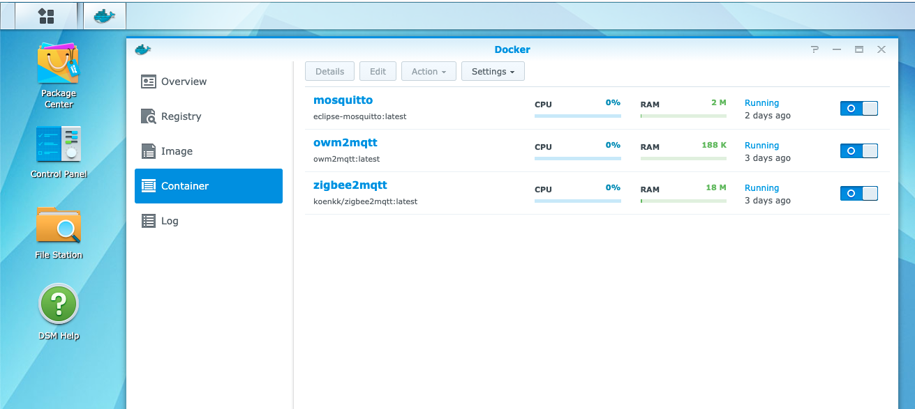The height and width of the screenshot is (409, 915).
Task: Click the mosquitto RAM value 2 M
Action: (719, 102)
